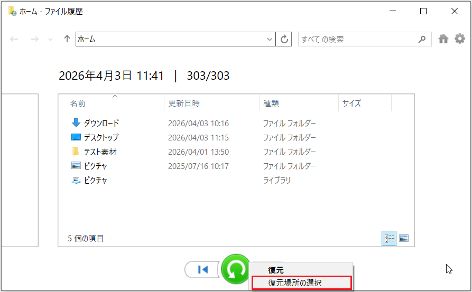Viewport: 472px width, 292px height.
Task: Click the デスクトップ monitor icon
Action: pyautogui.click(x=76, y=137)
